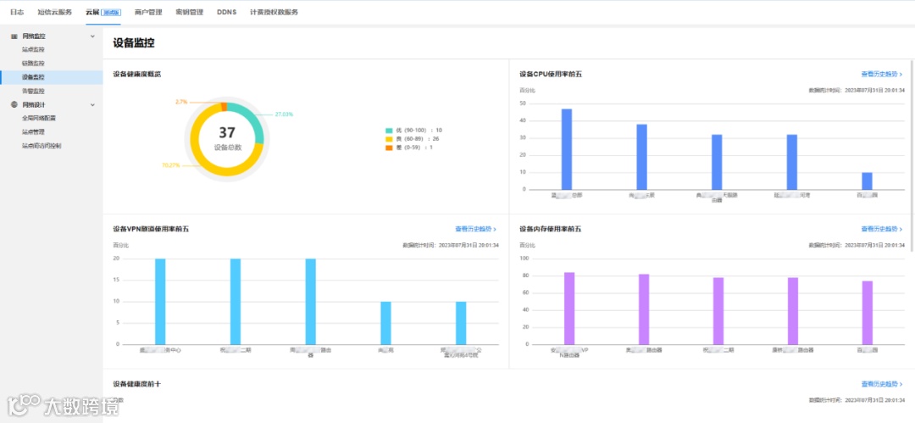
Task: View history trend for 设备健康度前十
Action: [x=882, y=384]
